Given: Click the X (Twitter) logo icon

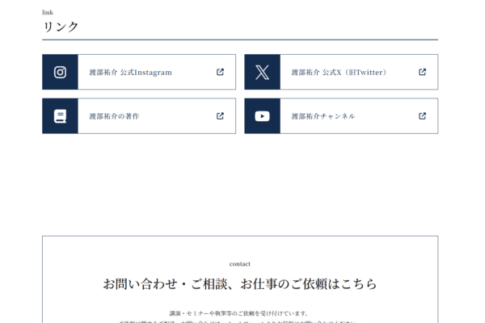Looking at the screenshot, I should pos(262,73).
